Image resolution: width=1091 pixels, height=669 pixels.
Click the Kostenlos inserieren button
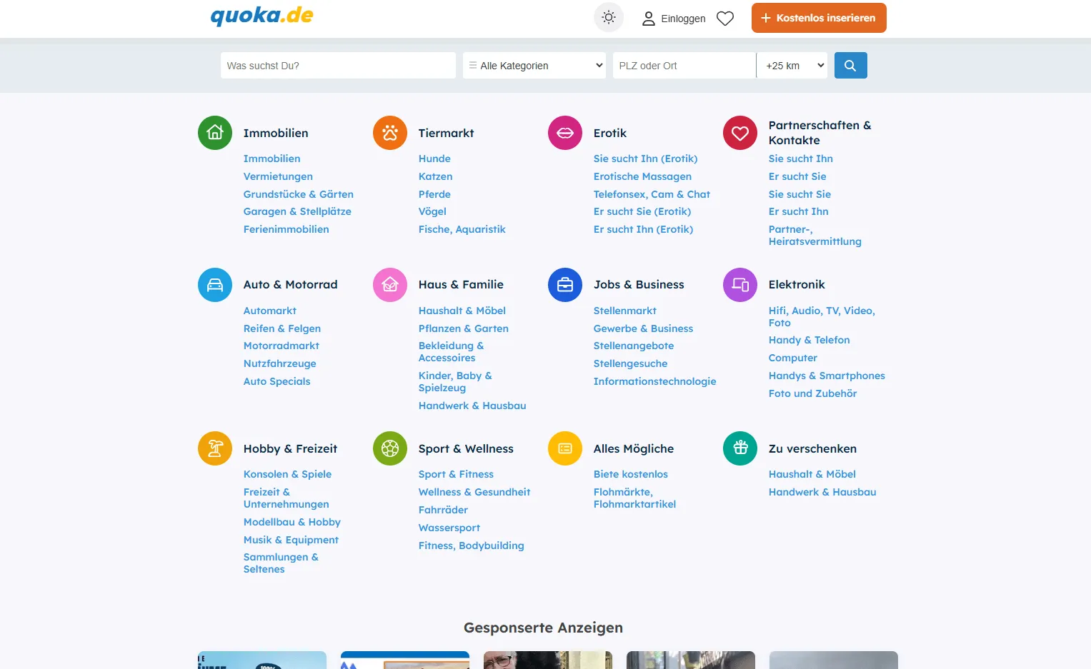point(819,18)
